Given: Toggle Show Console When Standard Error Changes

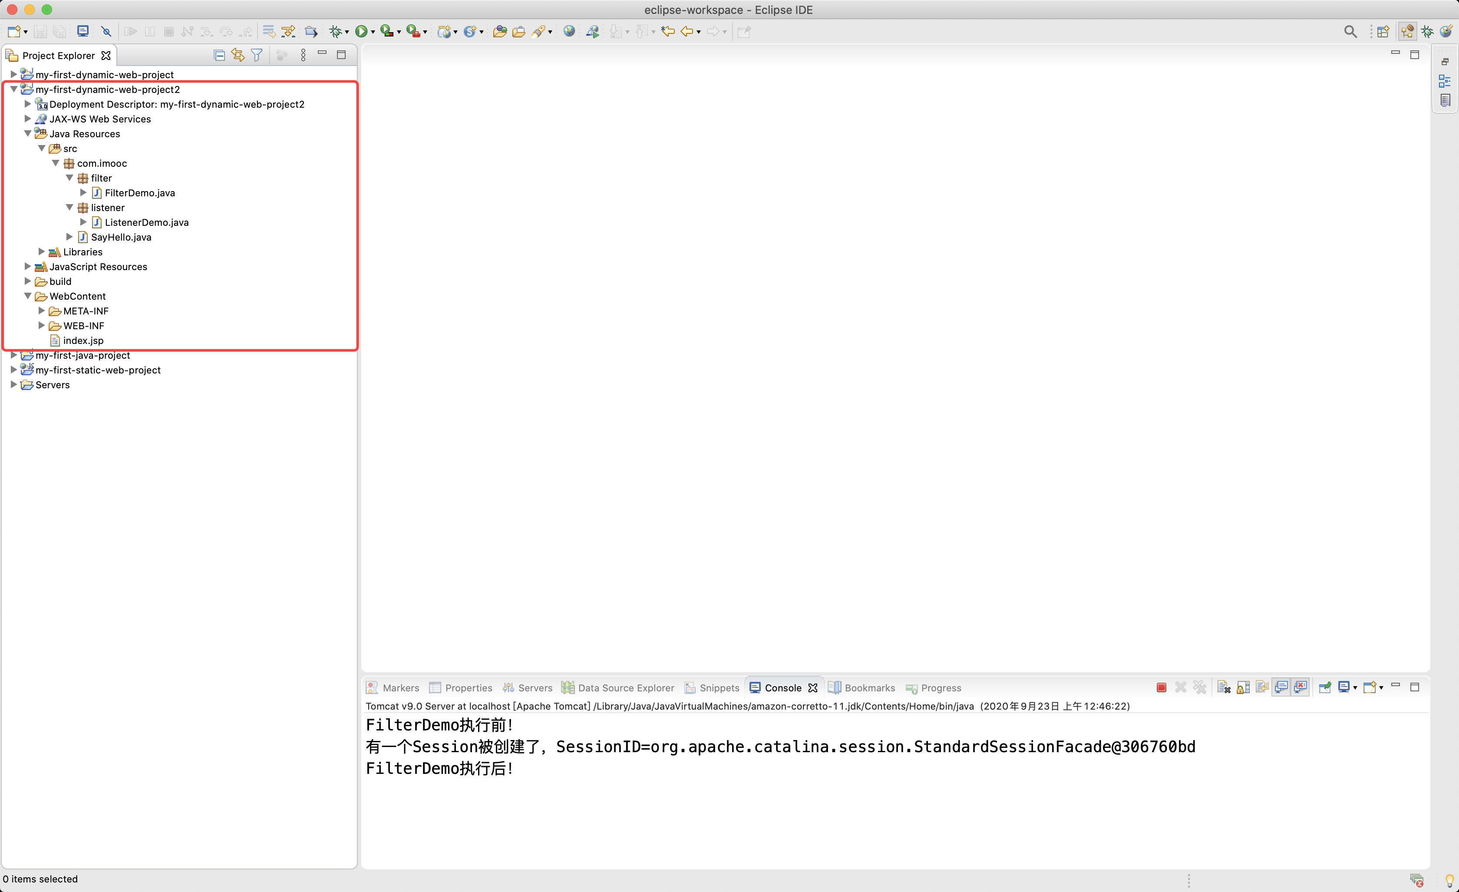Looking at the screenshot, I should tap(1301, 687).
